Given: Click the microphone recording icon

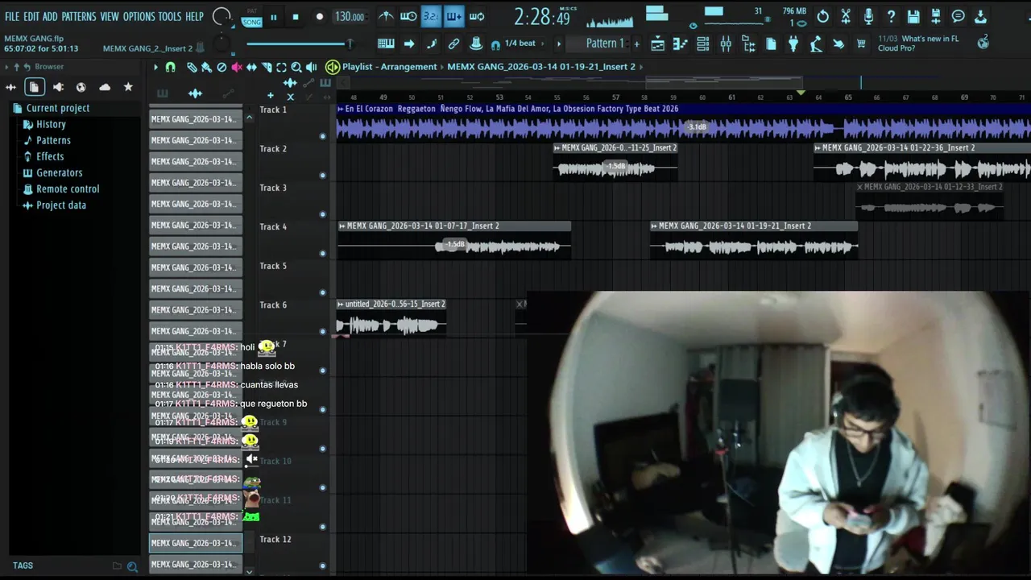Looking at the screenshot, I should click(868, 17).
